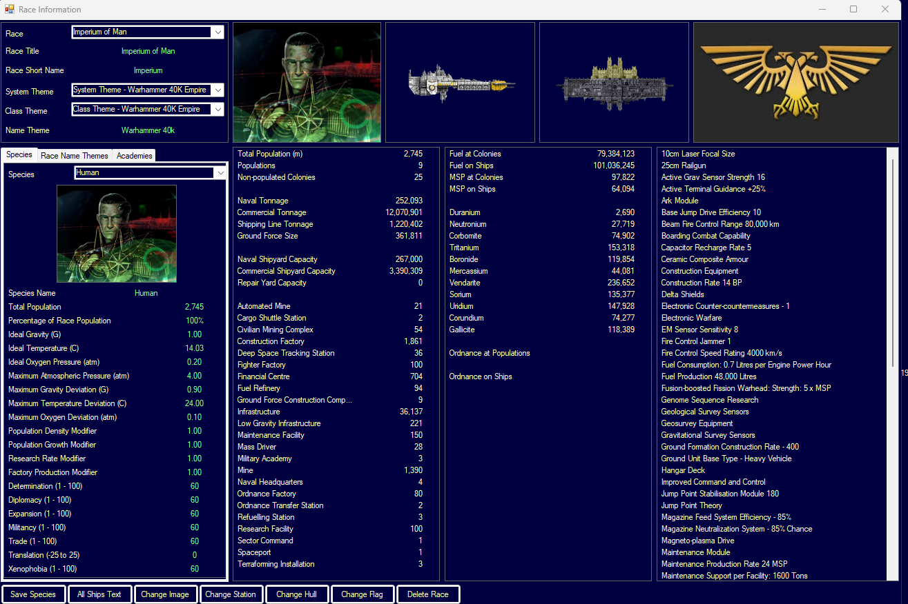908x604 pixels.
Task: Select the Magneto-plasma Drive technology
Action: pyautogui.click(x=698, y=541)
